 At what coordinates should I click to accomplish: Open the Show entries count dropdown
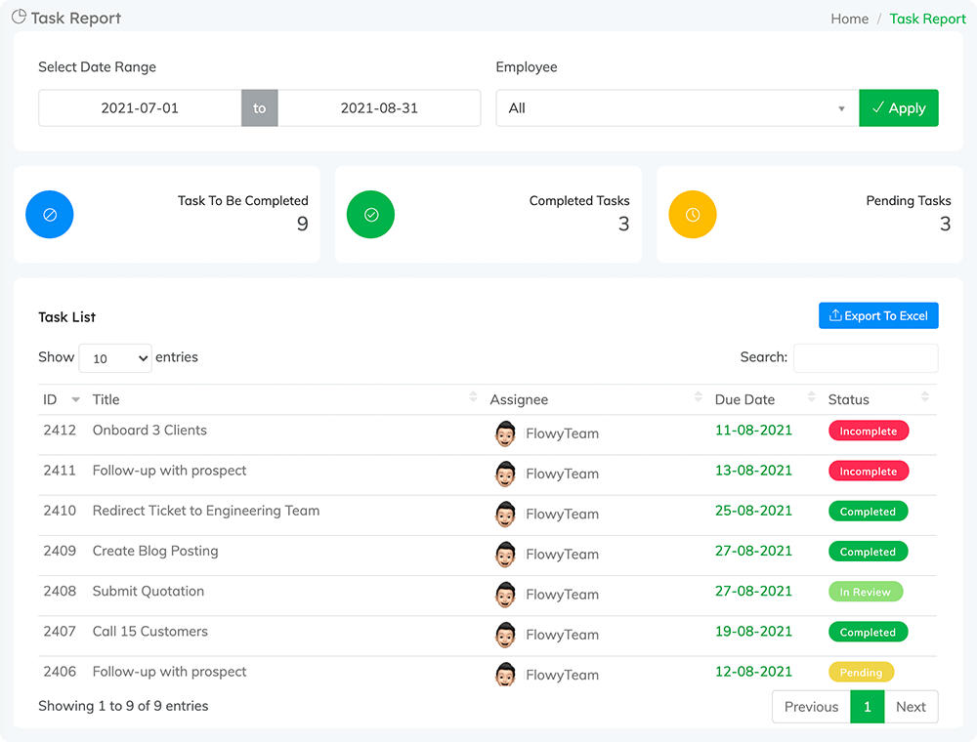115,358
